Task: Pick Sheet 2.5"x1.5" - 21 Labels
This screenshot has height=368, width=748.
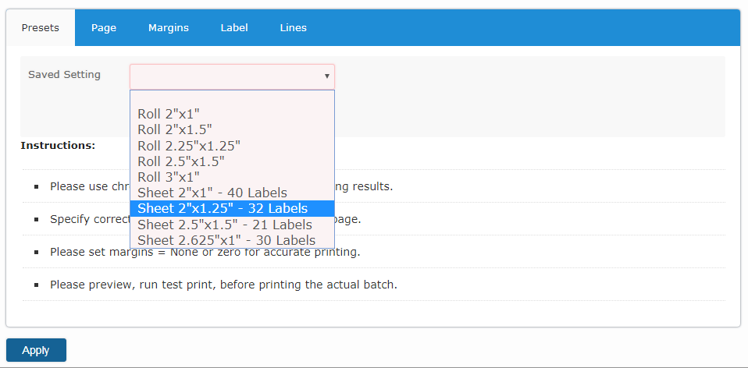Action: (x=233, y=225)
